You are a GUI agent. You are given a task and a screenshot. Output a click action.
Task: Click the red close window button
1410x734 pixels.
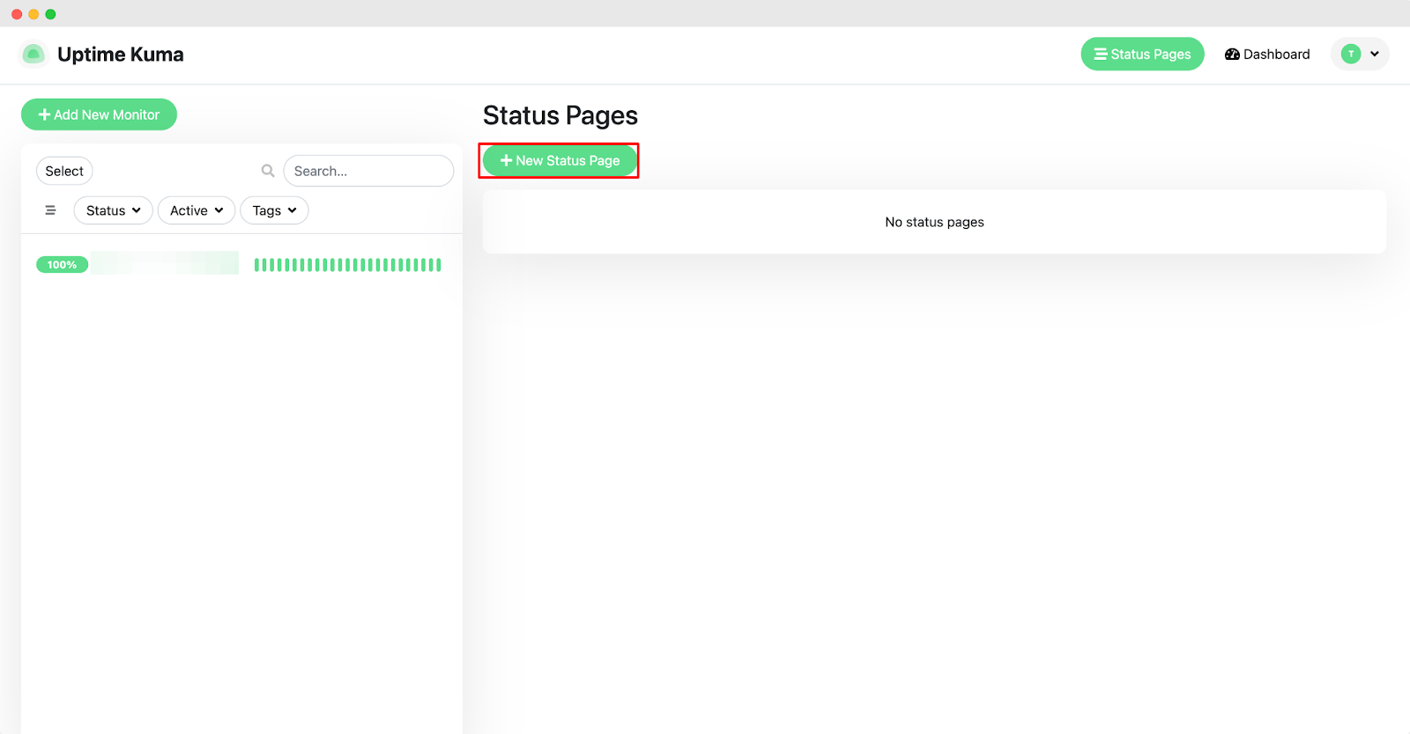17,14
